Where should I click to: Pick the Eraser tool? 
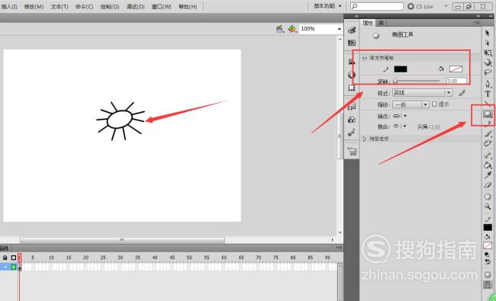(x=488, y=185)
